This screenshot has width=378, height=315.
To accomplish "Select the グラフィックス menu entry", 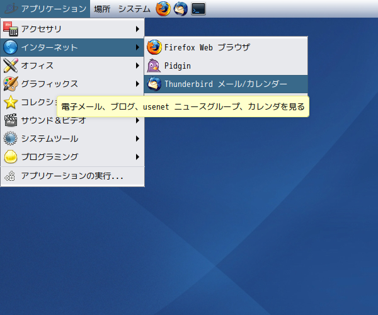I will pyautogui.click(x=72, y=84).
